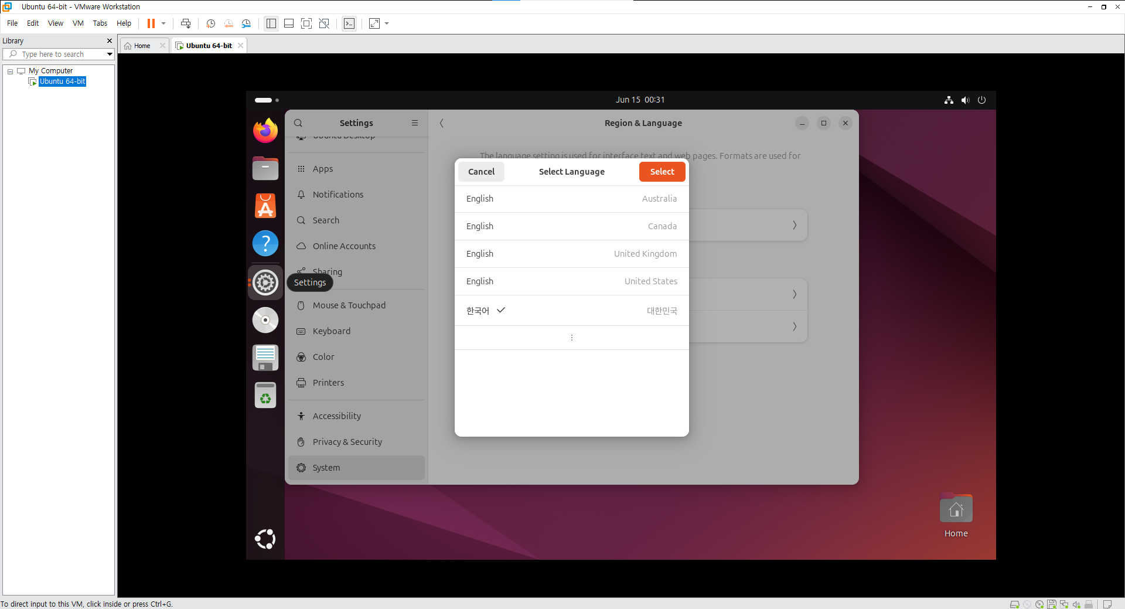Show more languages with the three dots

(572, 338)
